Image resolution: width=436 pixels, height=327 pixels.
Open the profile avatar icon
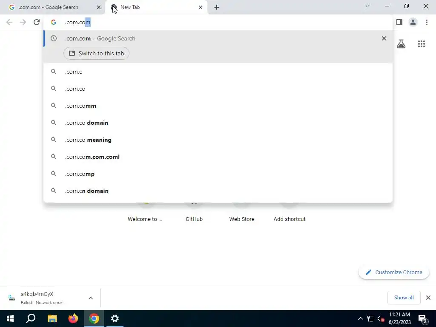click(413, 22)
